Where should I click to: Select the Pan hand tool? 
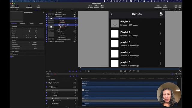(89, 71)
